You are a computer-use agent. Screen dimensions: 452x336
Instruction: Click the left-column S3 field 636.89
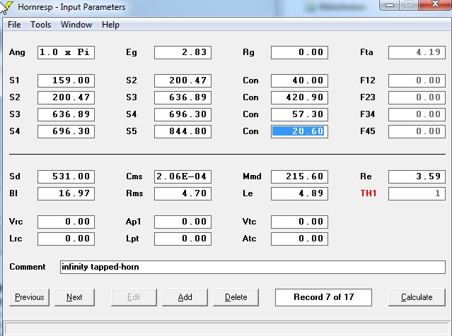[66, 114]
